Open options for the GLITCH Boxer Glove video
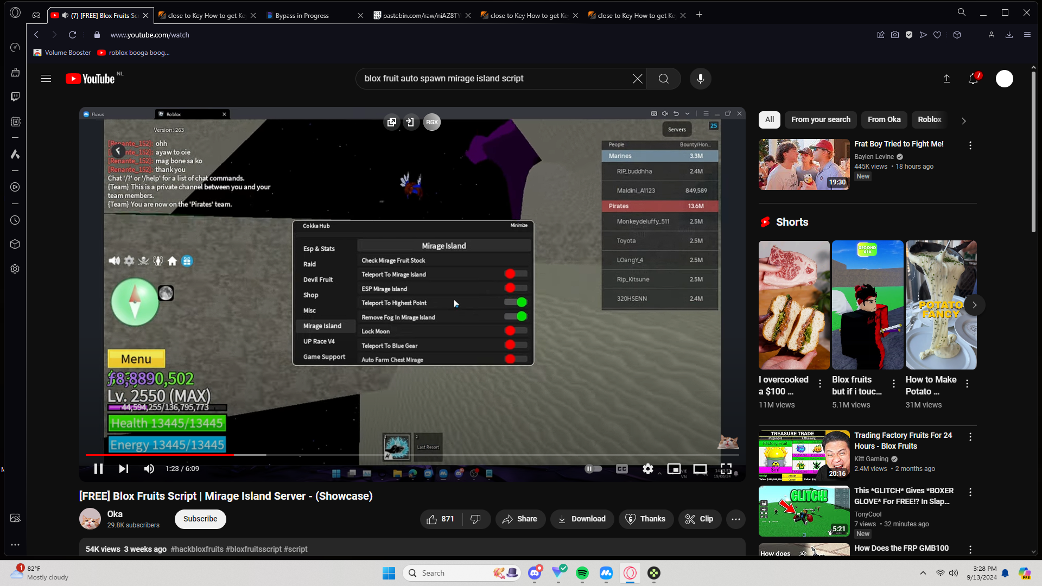 point(970,492)
